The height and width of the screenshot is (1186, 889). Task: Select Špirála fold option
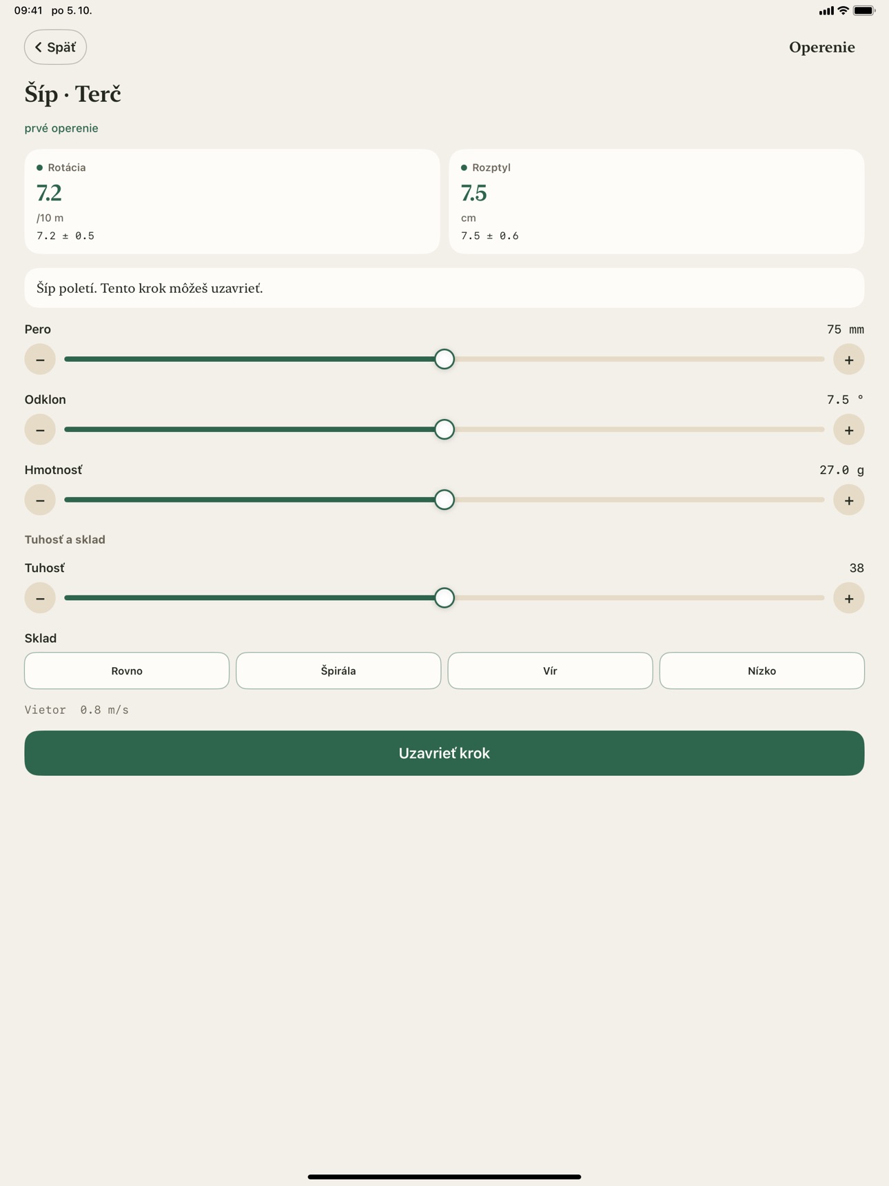pyautogui.click(x=338, y=671)
